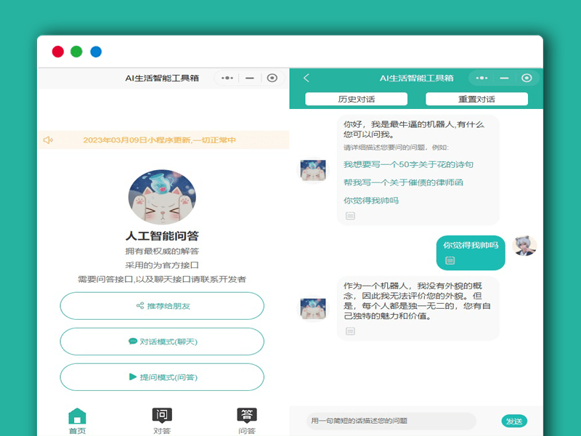Image resolution: width=581 pixels, height=436 pixels.
Task: Open 提问模式(问答) question mode
Action: [x=162, y=377]
